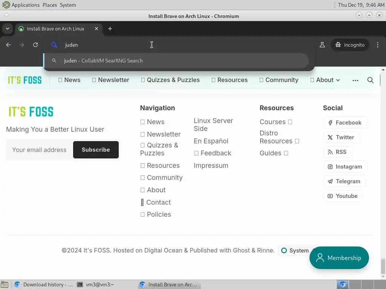This screenshot has height=289, width=386.
Task: Open the Twitter social button
Action: tap(341, 137)
